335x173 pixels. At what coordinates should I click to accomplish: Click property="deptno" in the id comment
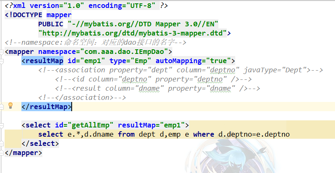pos(191,79)
